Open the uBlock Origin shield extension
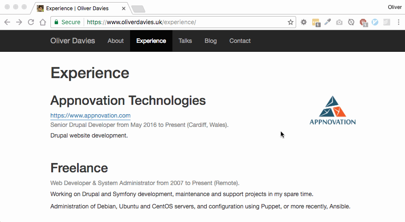This screenshot has height=222, width=405. click(363, 22)
